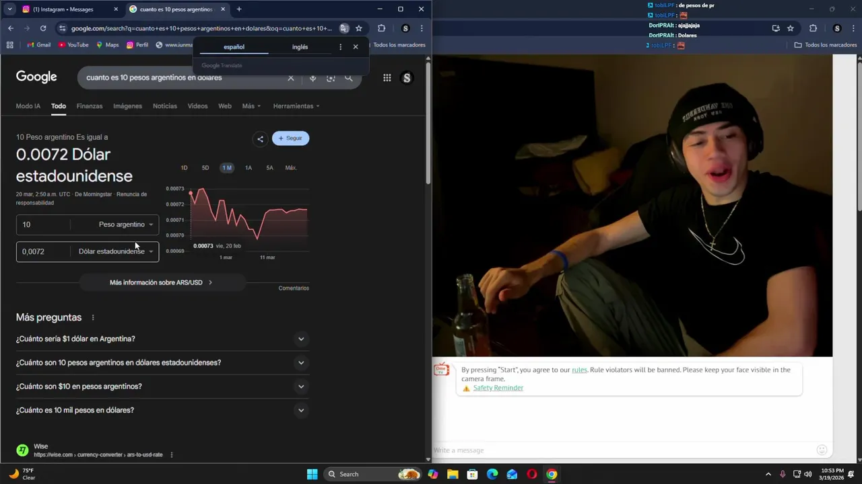The image size is (862, 484).
Task: Open the Más search filter dropdown
Action: 251,106
